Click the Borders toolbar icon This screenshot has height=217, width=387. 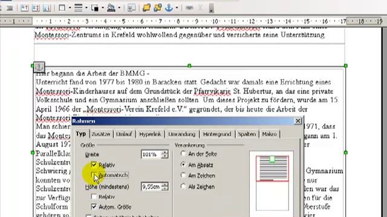[62, 8]
